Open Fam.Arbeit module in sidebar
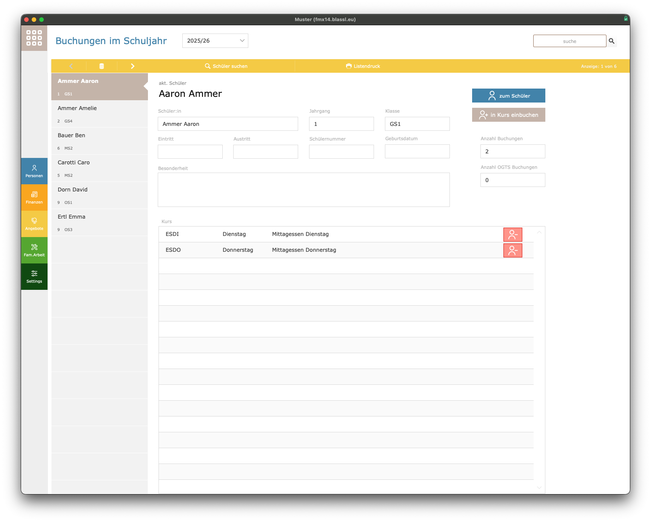This screenshot has width=651, height=522. (x=34, y=250)
